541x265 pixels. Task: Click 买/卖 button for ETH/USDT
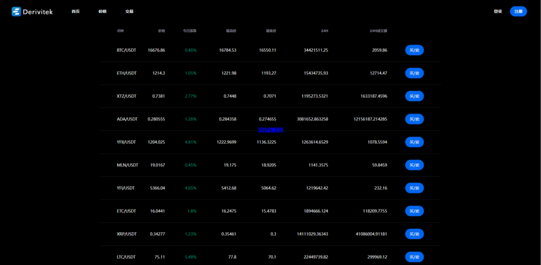(414, 73)
